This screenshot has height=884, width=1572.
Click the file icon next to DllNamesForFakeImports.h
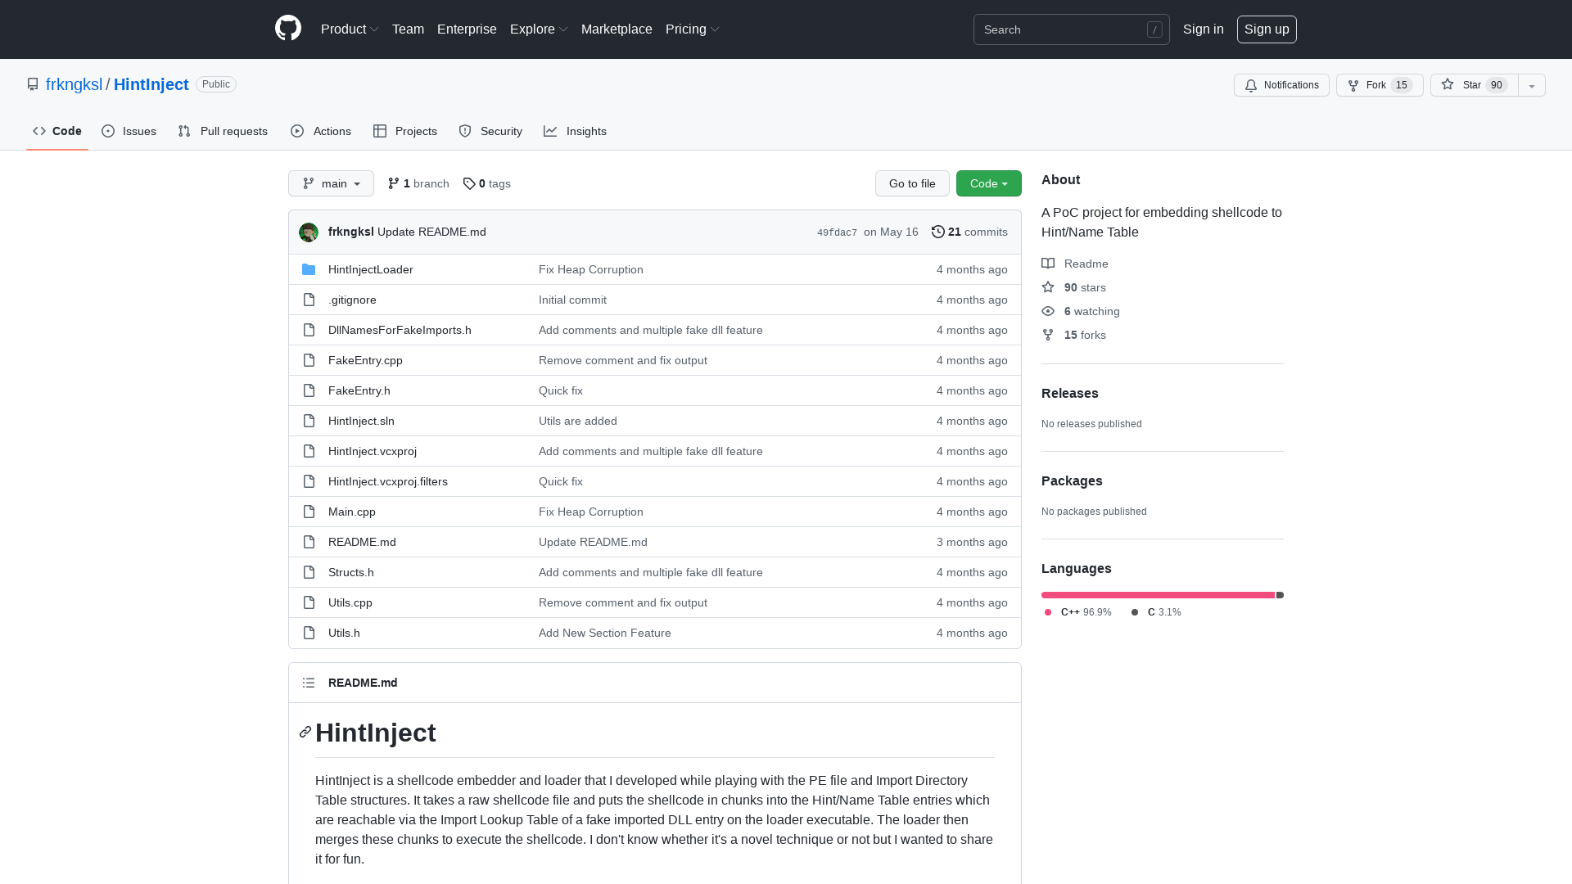click(x=309, y=330)
